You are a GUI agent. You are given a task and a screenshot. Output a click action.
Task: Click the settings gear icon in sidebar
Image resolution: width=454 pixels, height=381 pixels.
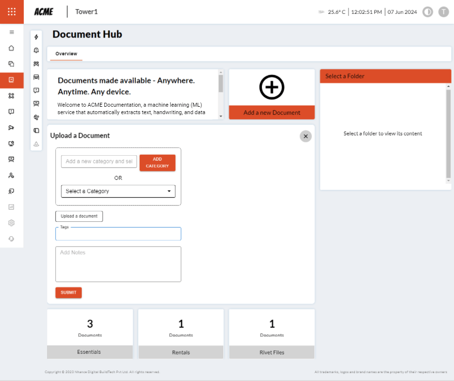tap(11, 223)
